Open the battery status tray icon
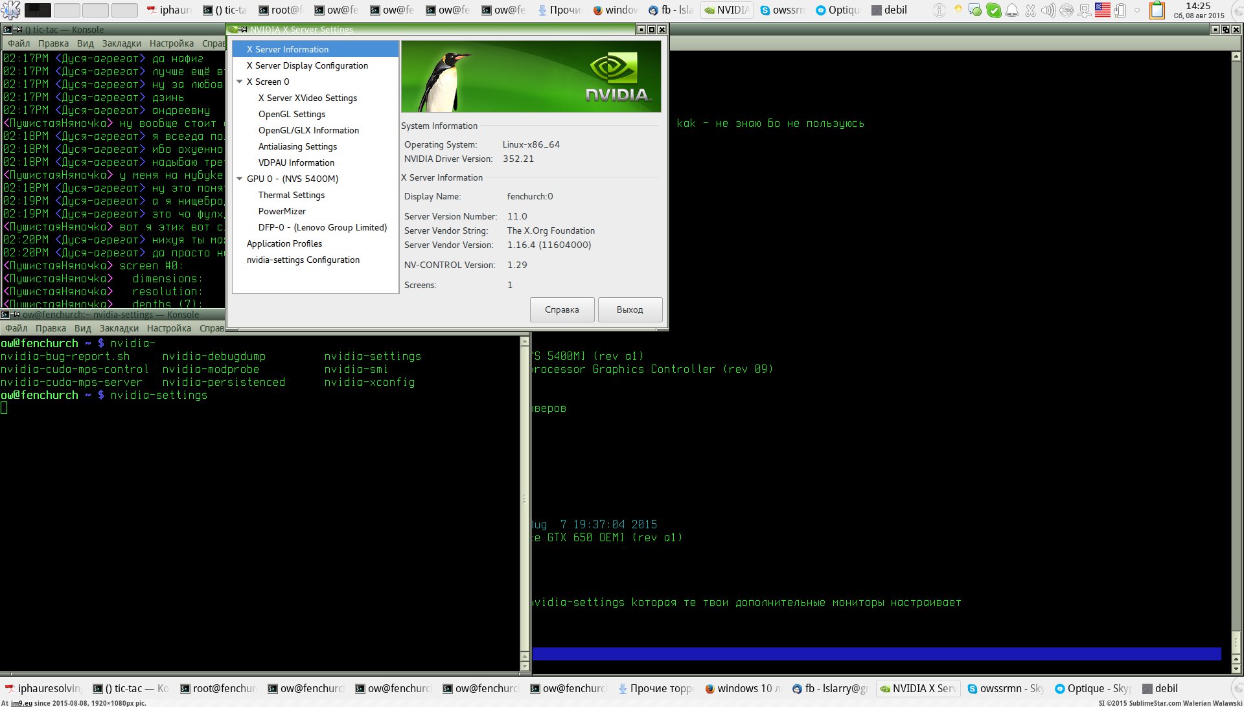 (1120, 10)
